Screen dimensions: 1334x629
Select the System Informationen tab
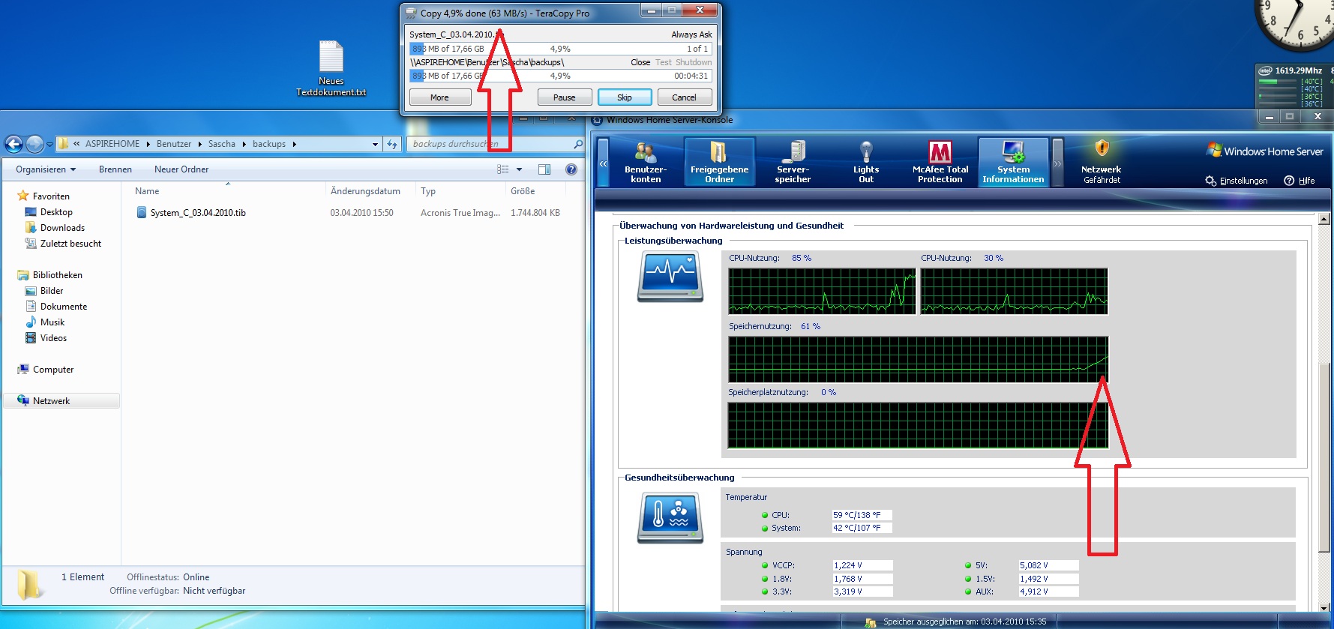tap(1013, 162)
